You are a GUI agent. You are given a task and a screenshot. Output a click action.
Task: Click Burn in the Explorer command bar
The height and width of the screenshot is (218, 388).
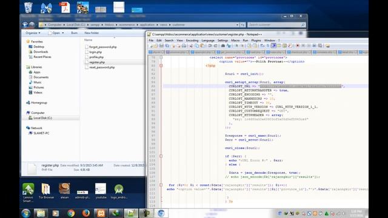[74, 33]
